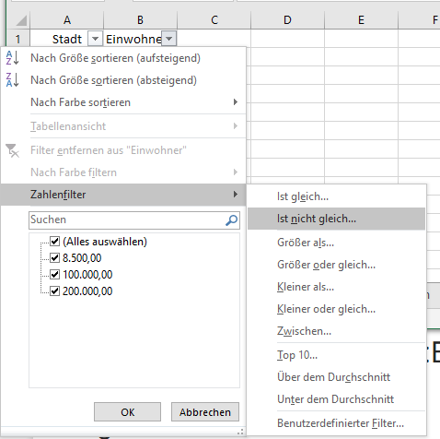Select column B header
The image size is (440, 439).
(140, 20)
